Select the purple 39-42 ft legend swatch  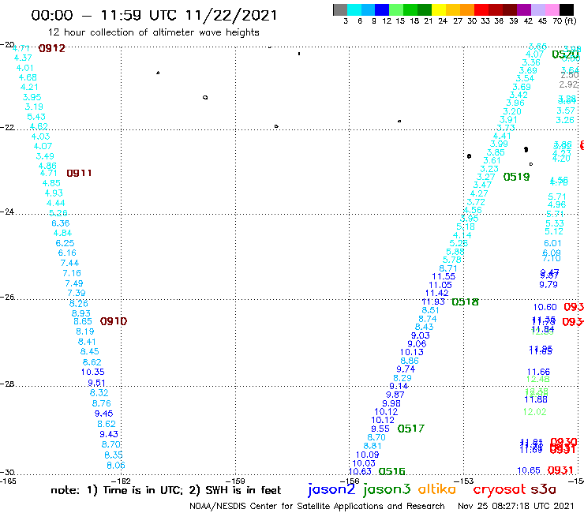[522, 9]
